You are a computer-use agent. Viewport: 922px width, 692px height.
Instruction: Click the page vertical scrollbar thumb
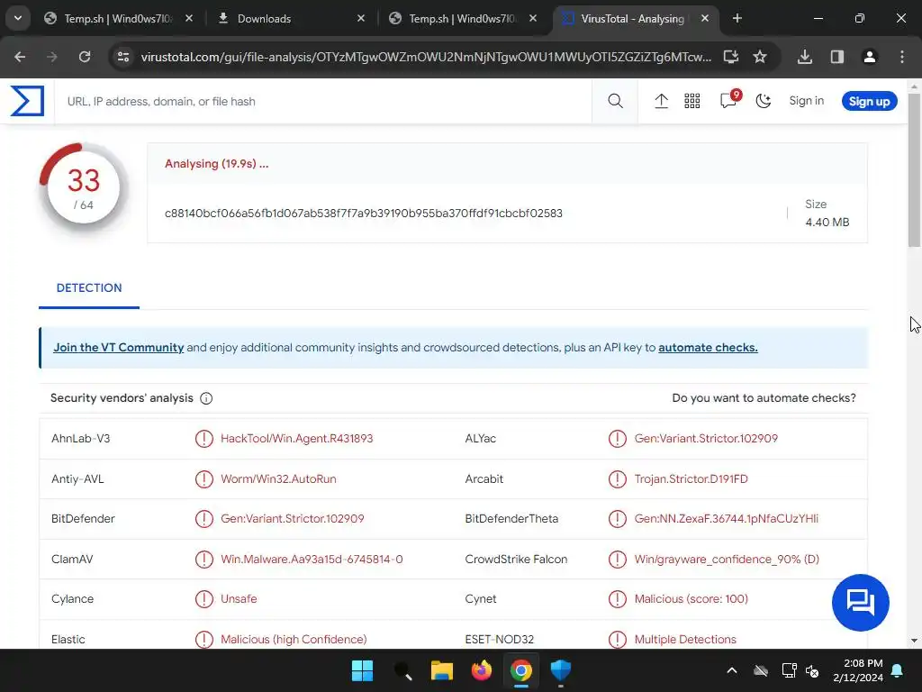coord(915,169)
